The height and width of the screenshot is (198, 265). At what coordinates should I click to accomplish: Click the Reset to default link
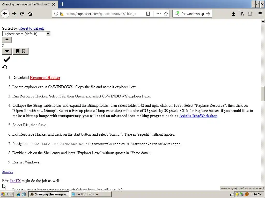[x=31, y=28]
